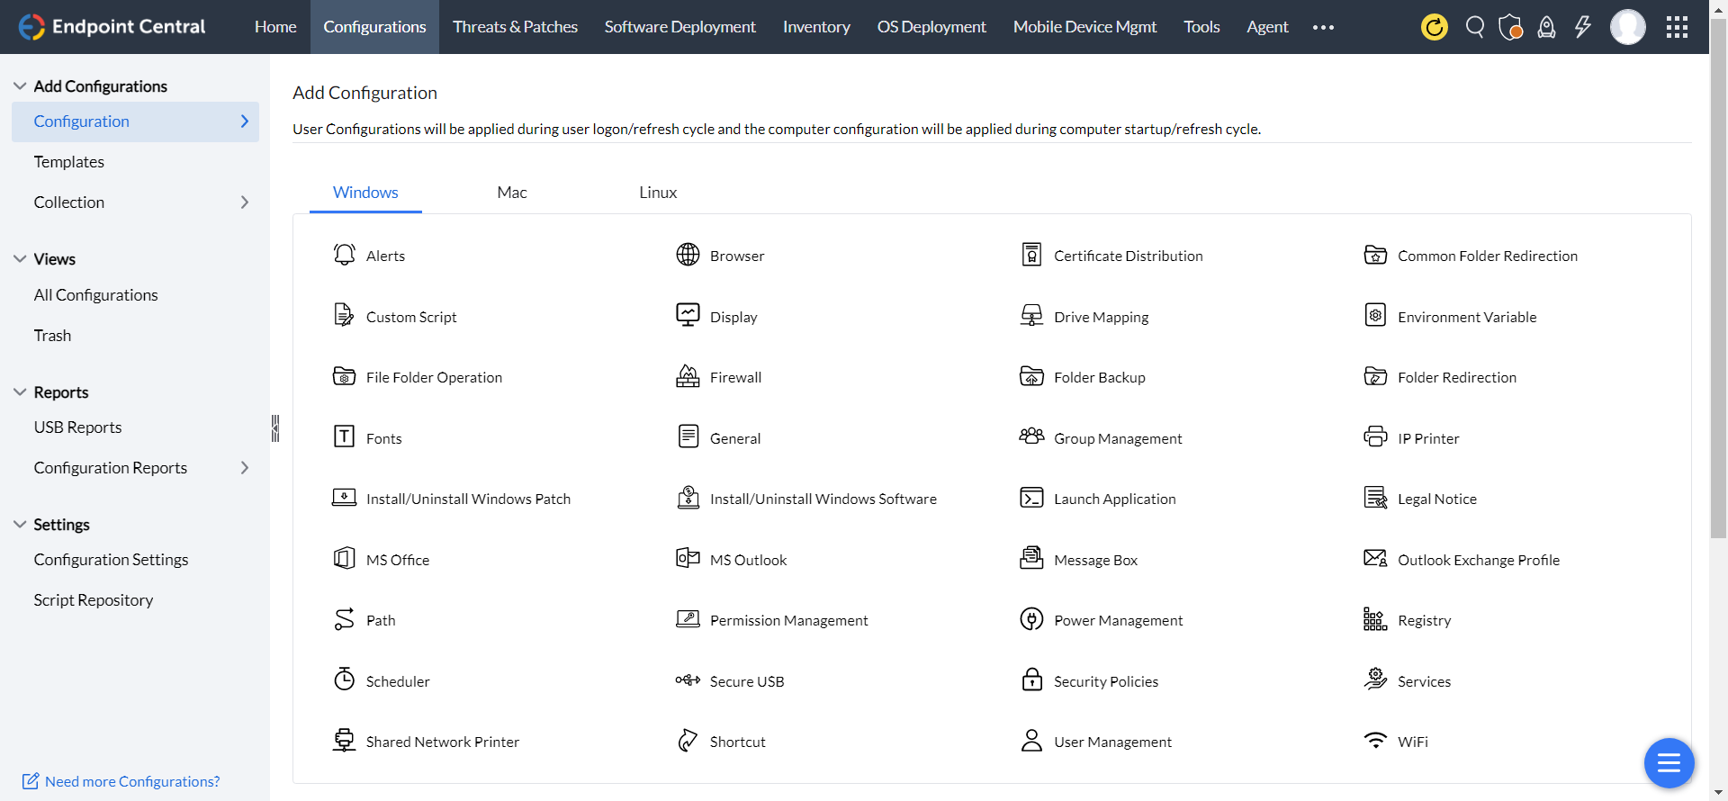Open the Permission Management configuration

(x=772, y=620)
